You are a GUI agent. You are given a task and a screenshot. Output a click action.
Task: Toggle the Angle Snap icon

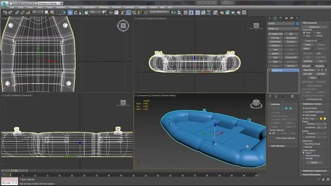tap(128, 12)
